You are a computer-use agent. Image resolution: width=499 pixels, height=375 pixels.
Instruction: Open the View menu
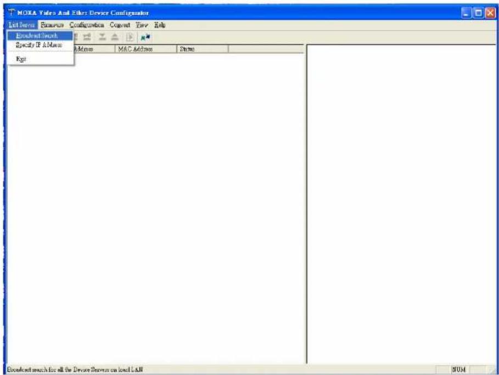tap(142, 25)
